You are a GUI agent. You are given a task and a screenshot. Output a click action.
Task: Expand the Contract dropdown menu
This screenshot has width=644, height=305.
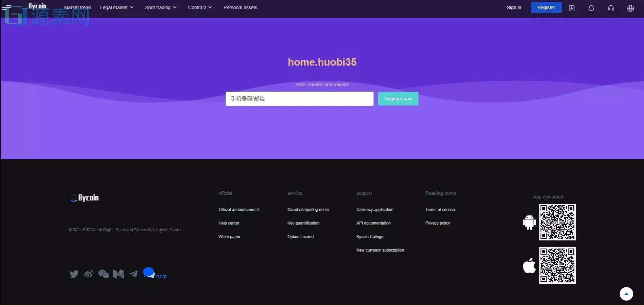tap(200, 7)
